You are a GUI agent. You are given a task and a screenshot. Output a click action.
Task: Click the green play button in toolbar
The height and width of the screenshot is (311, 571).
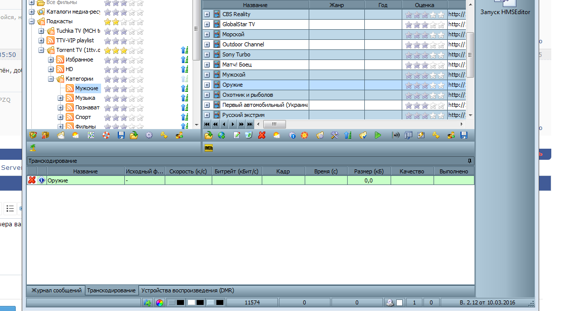pos(377,135)
